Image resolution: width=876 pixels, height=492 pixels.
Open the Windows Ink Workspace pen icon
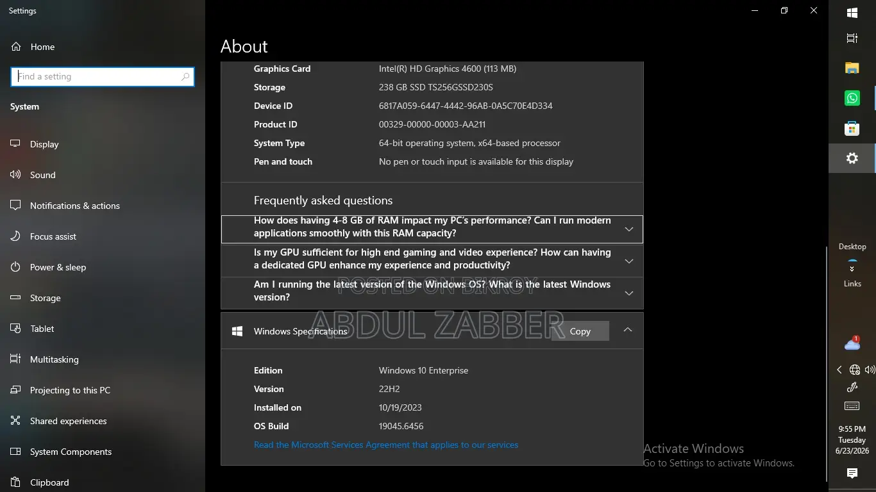tap(852, 387)
